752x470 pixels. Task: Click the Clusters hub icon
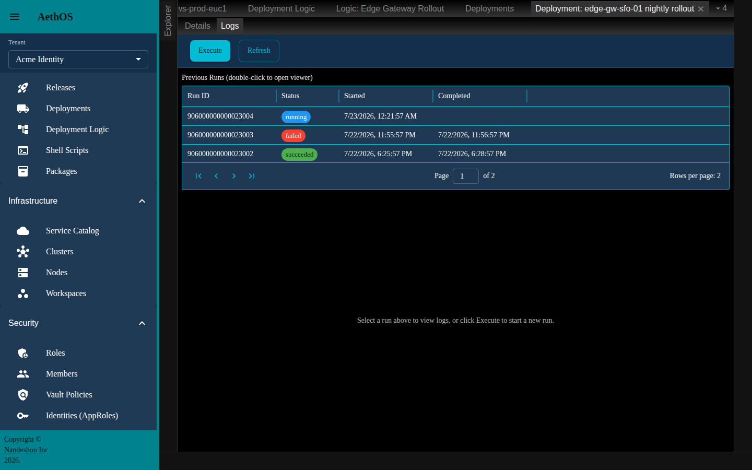click(x=23, y=252)
